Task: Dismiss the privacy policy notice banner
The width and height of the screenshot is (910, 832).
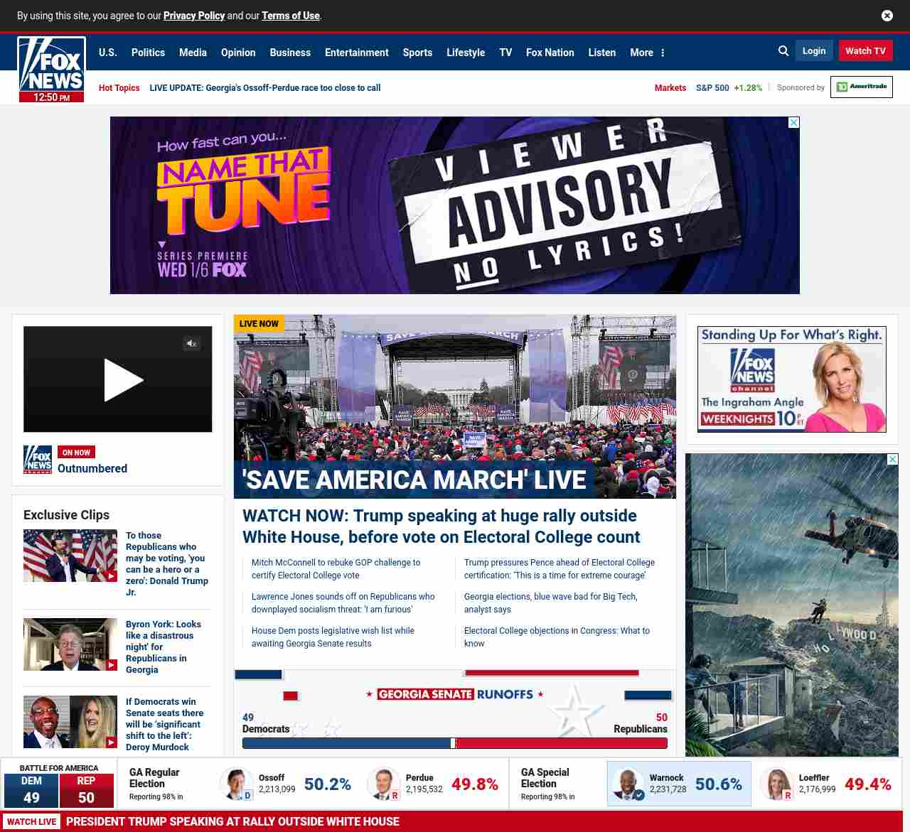Action: pyautogui.click(x=887, y=16)
